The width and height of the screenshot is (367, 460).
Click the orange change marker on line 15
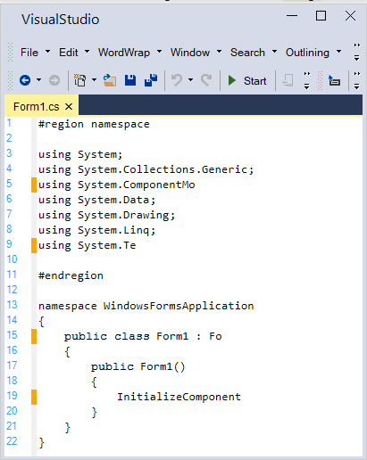point(34,336)
